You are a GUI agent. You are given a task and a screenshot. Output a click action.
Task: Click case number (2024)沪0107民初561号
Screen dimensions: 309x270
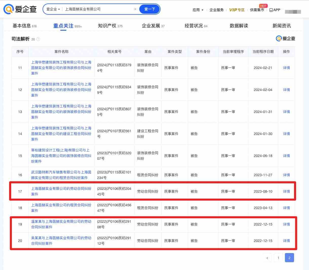pos(114,134)
